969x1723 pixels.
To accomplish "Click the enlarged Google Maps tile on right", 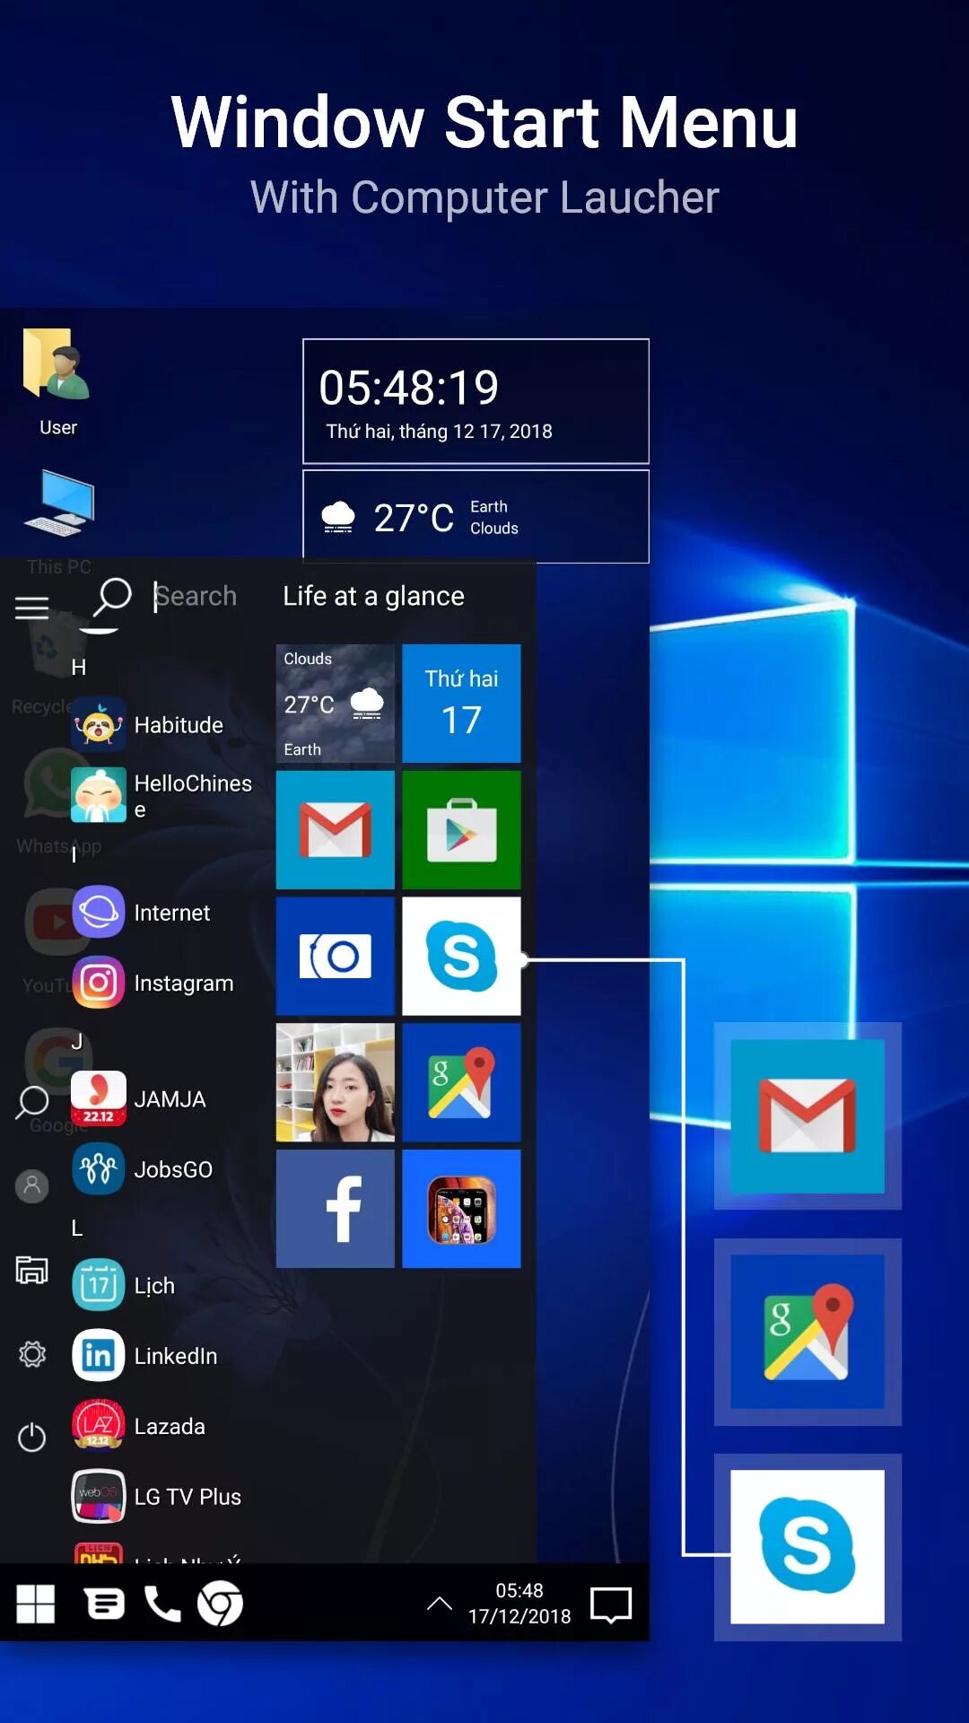I will tap(807, 1332).
